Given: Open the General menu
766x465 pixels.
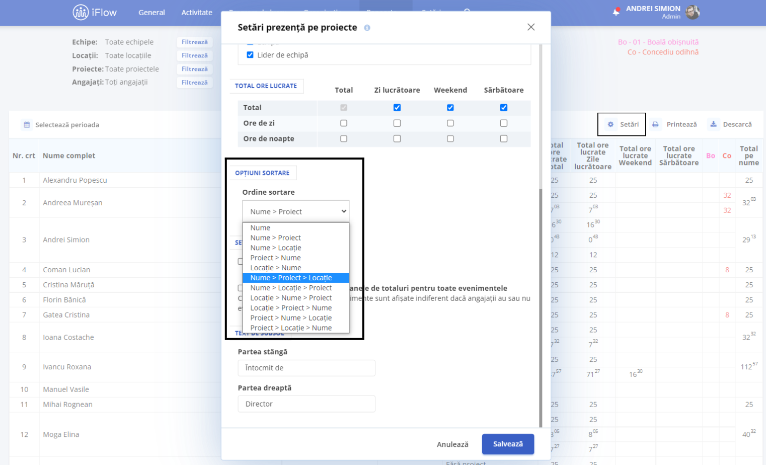Looking at the screenshot, I should pos(151,13).
